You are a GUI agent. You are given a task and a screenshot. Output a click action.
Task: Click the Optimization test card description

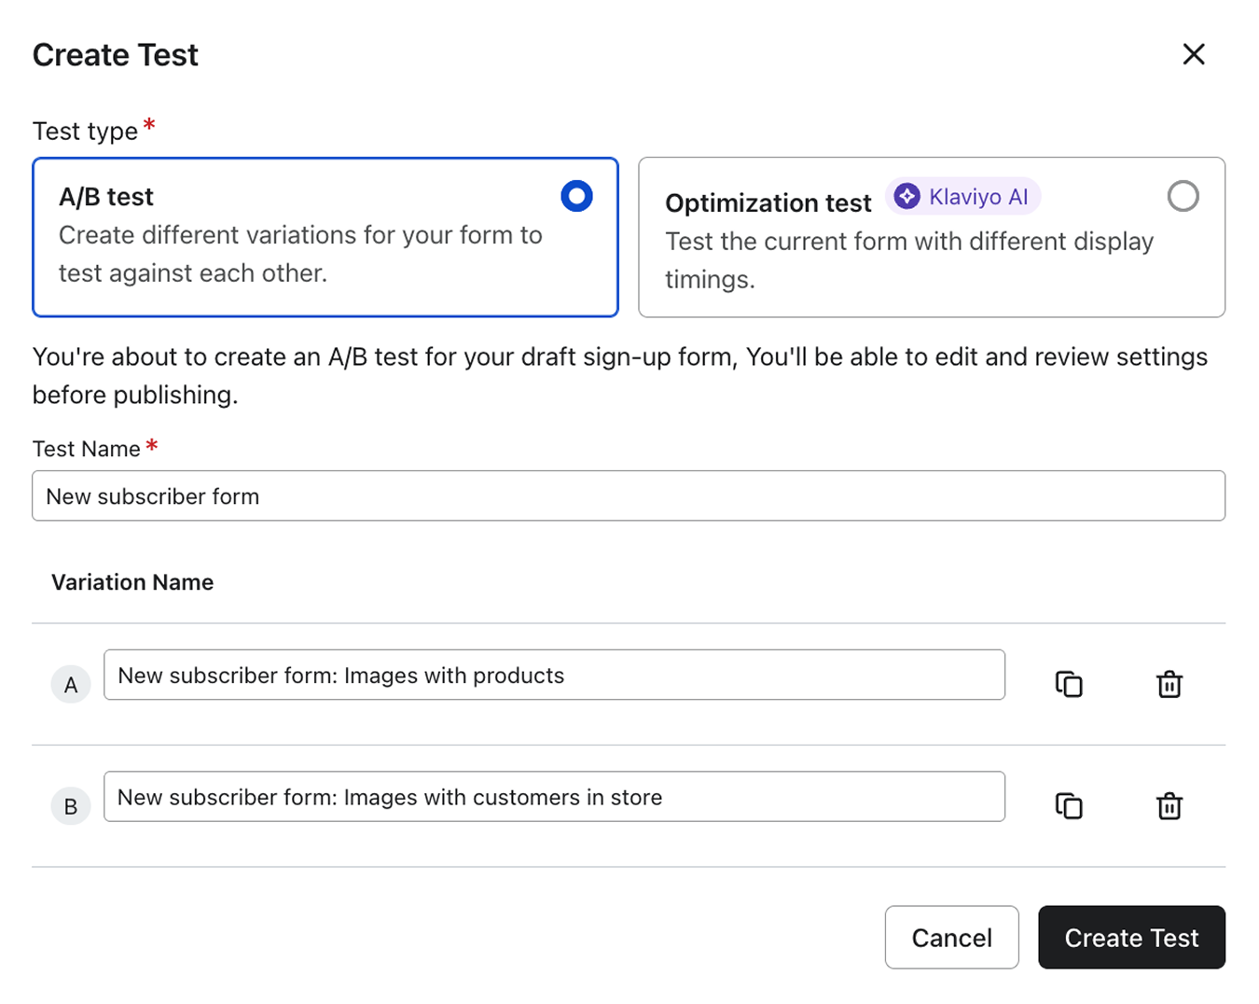(908, 260)
